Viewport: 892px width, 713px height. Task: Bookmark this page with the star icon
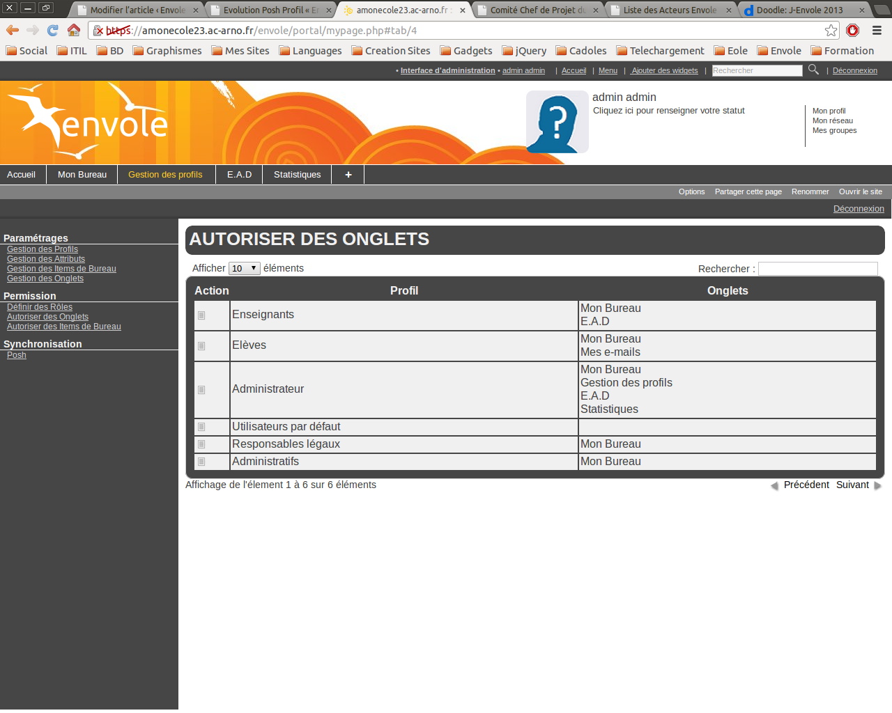[831, 31]
